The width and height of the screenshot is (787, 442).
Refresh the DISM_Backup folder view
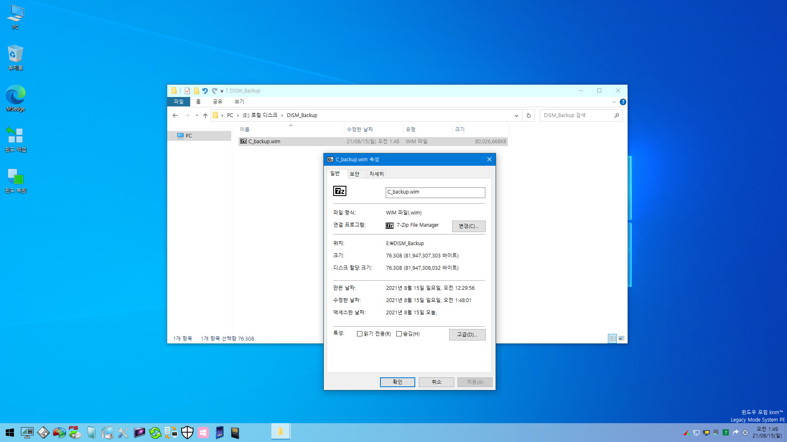pos(529,115)
